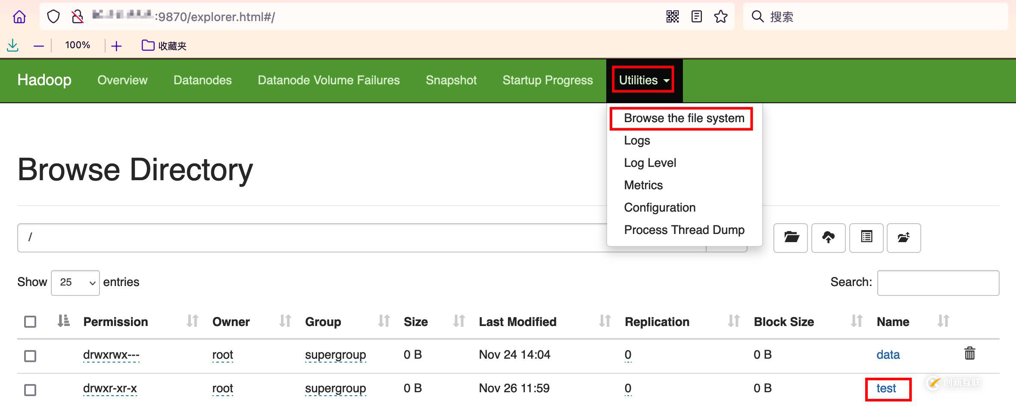
Task: Collapse the Utilities dropdown menu
Action: [x=644, y=80]
